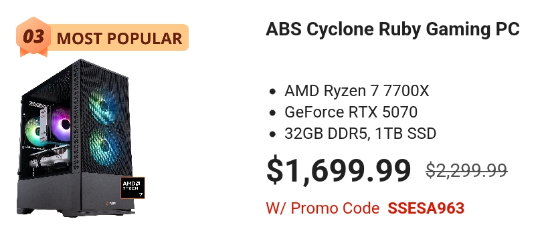The image size is (546, 247).
Task: Select the MOST POPULAR label
Action: point(119,38)
